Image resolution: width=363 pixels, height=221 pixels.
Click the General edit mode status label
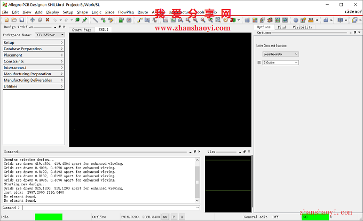[x=256, y=217]
